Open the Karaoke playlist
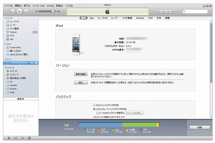 point(21,85)
